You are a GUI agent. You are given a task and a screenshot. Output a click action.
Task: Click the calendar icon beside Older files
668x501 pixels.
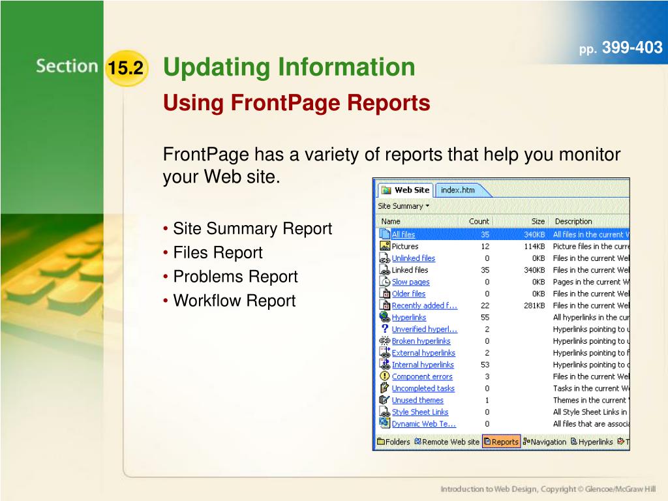[x=385, y=294]
